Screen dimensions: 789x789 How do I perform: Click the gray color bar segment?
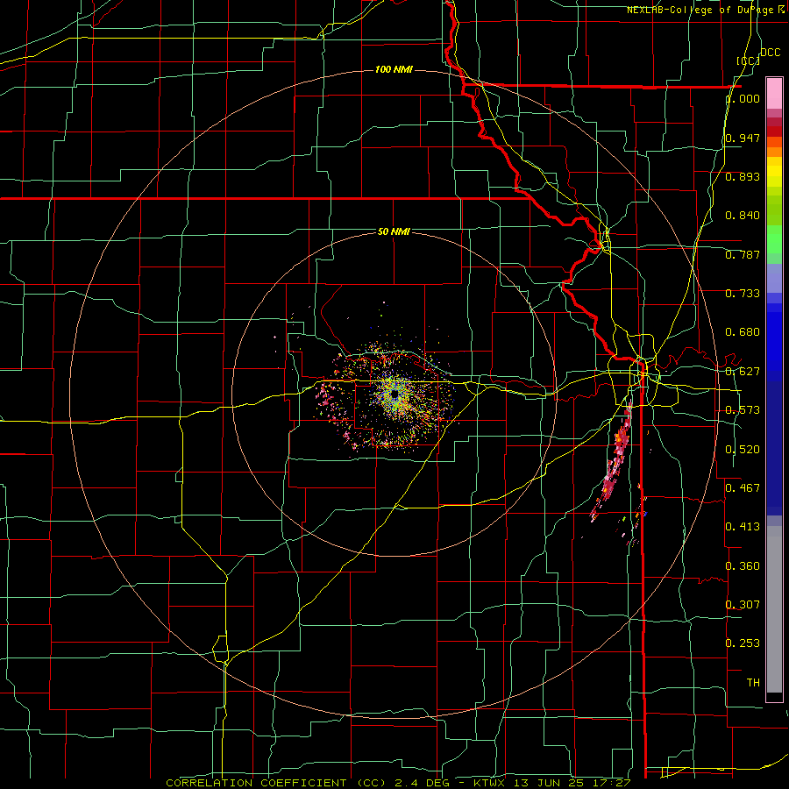tap(774, 609)
